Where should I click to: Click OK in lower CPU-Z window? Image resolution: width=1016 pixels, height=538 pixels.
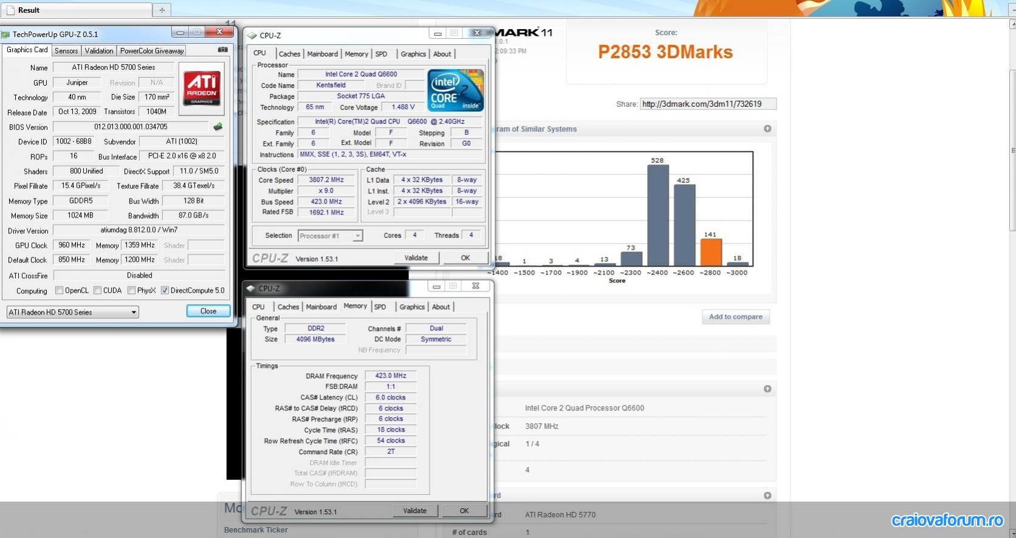(x=464, y=511)
